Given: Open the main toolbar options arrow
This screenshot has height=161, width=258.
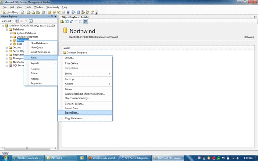Looking at the screenshot, I should pos(96,13).
